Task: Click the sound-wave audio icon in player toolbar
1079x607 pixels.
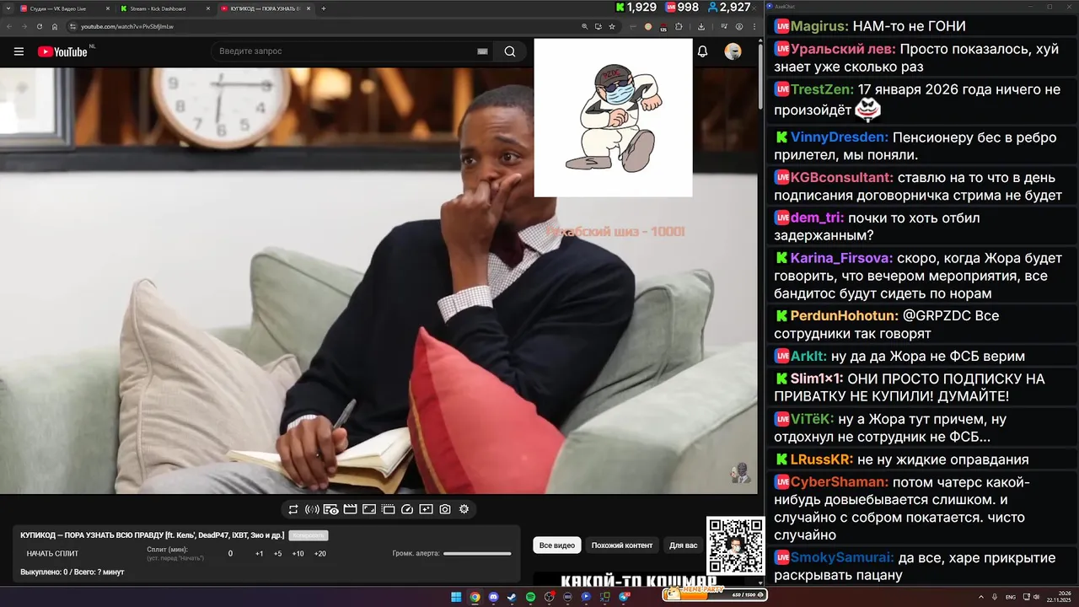Action: 312,509
